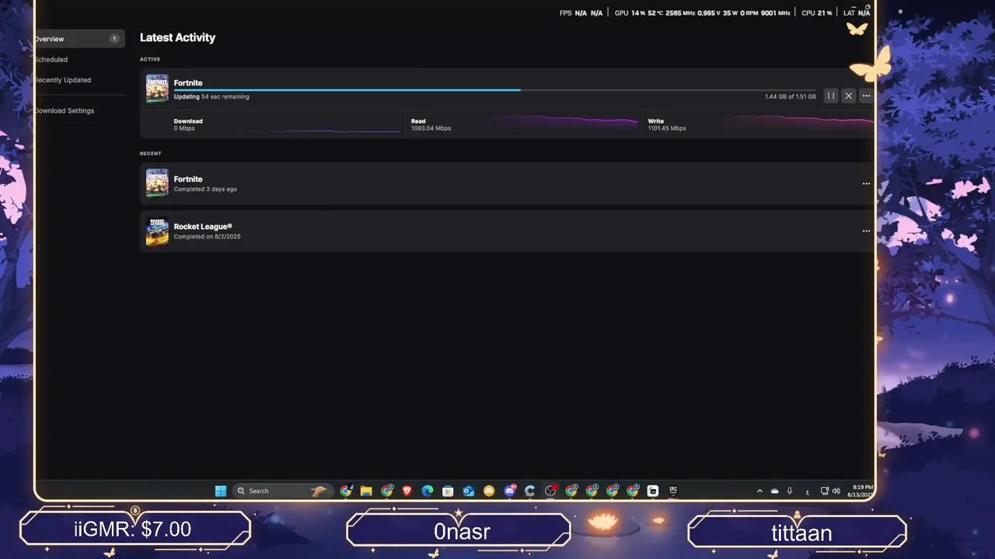Image resolution: width=995 pixels, height=559 pixels.
Task: Switch to the Overview tab
Action: tap(79, 39)
